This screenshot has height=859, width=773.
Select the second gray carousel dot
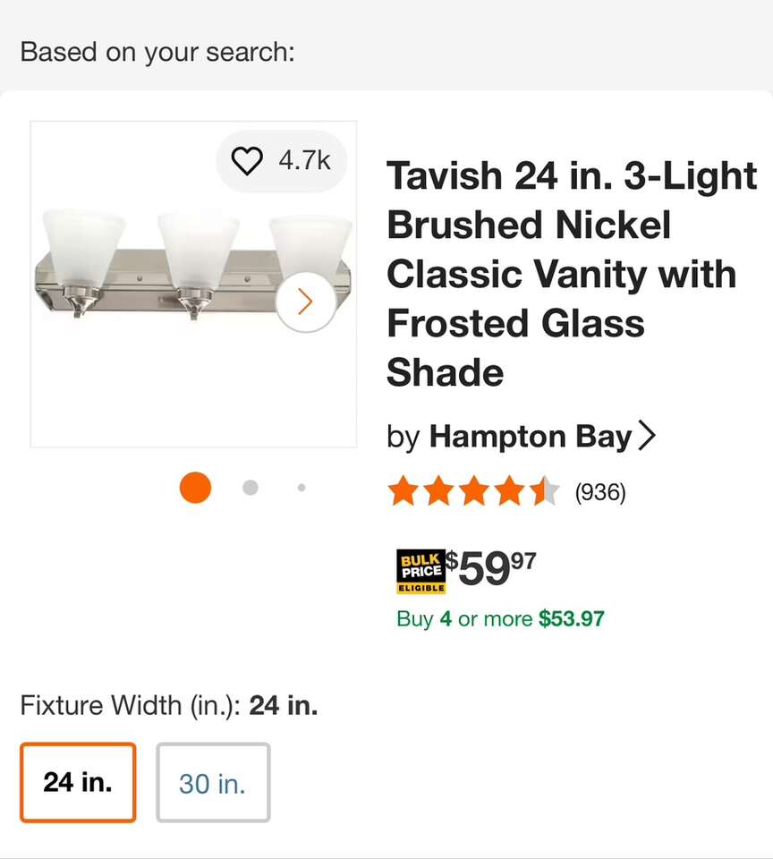point(251,488)
